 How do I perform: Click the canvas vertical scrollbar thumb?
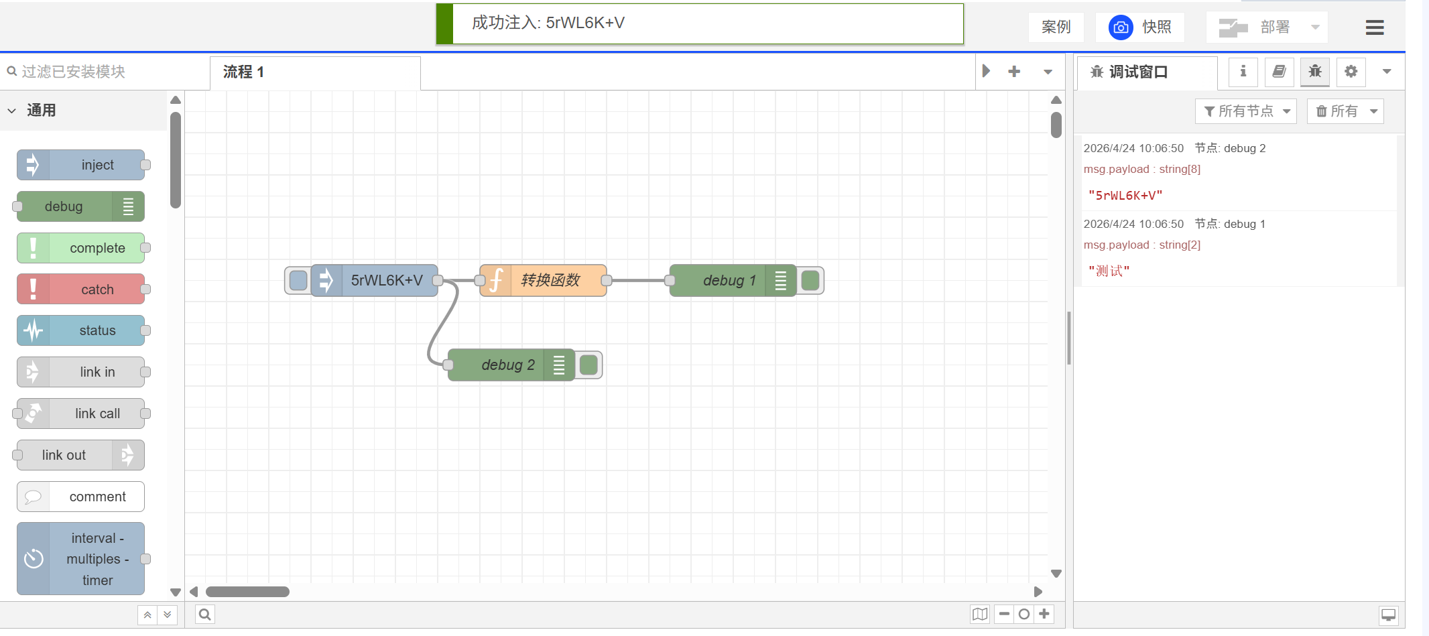(x=1056, y=125)
